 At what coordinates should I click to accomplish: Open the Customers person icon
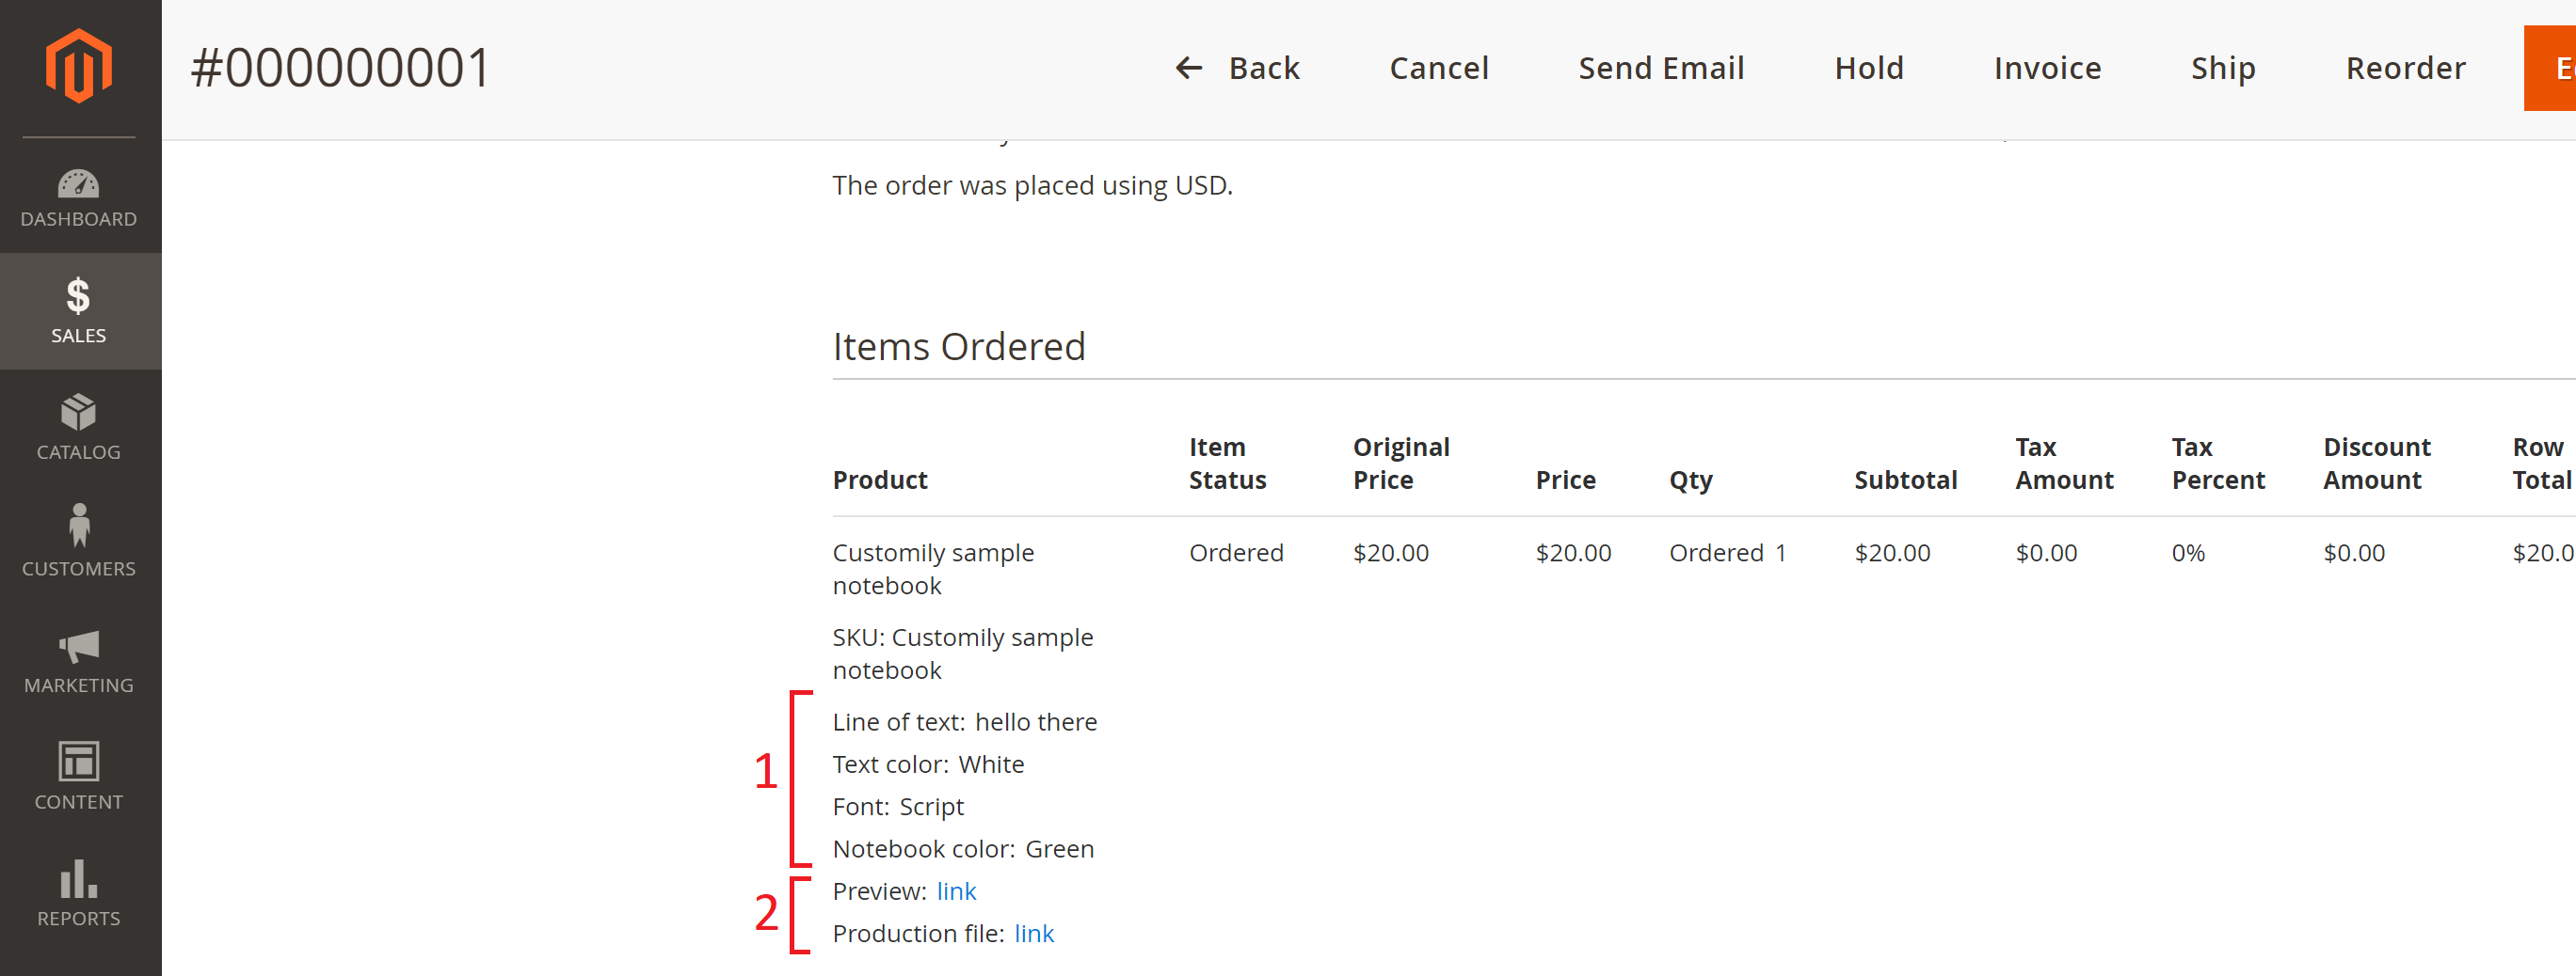tap(78, 526)
